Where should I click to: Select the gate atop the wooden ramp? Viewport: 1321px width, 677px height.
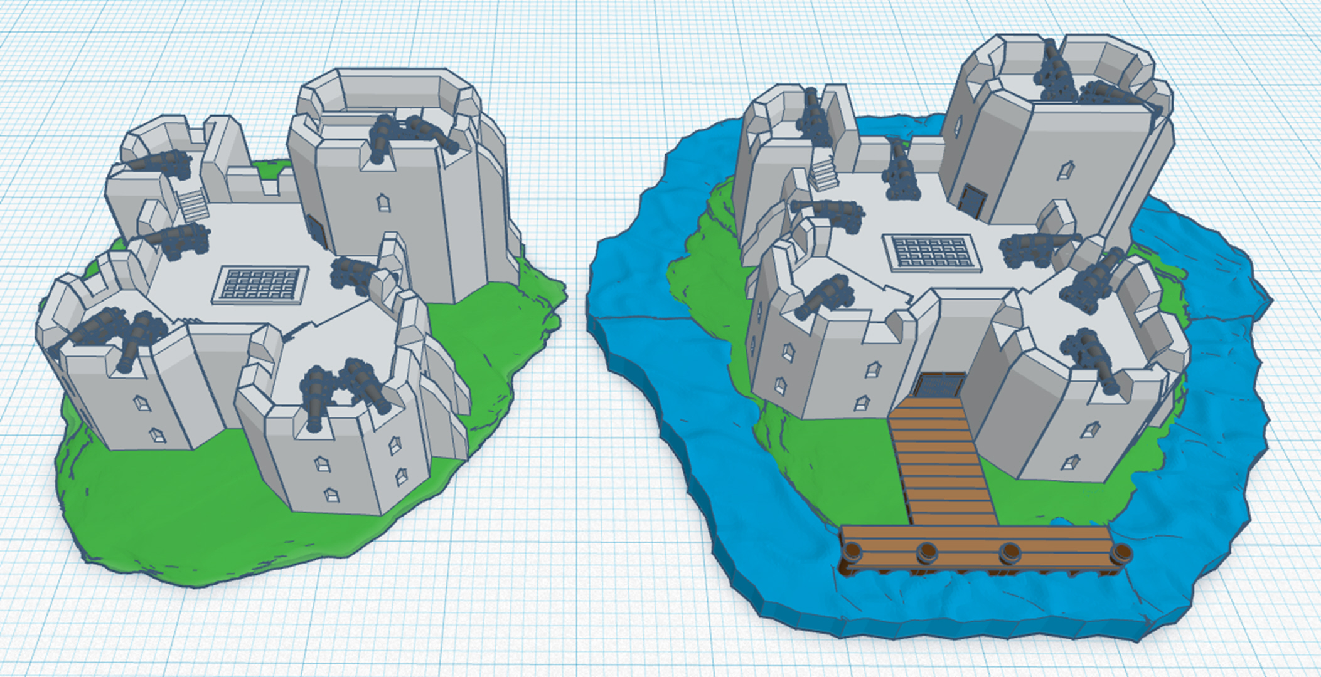pos(939,386)
